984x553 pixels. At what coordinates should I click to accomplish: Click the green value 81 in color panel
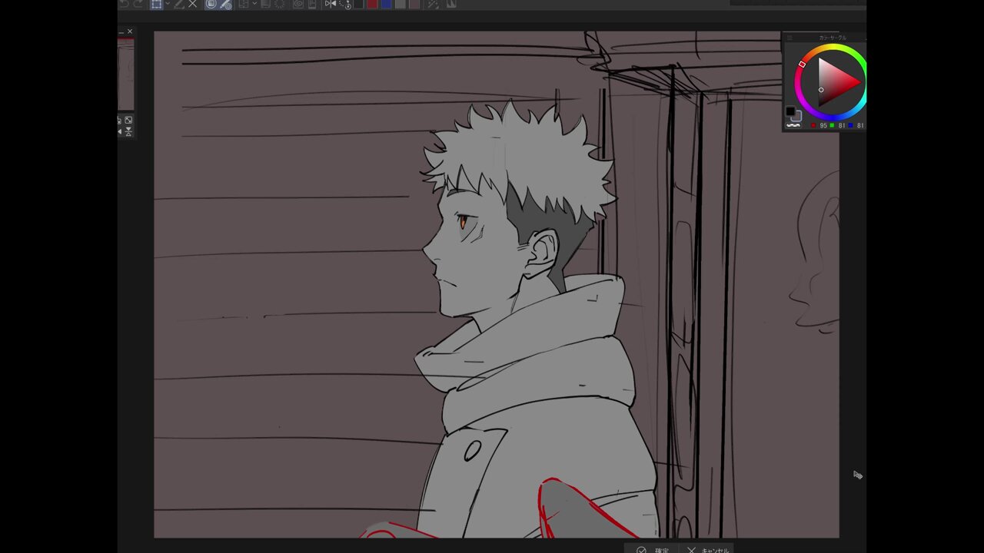842,125
